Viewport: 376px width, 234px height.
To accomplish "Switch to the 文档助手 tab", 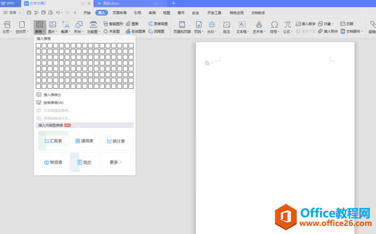I will point(258,12).
